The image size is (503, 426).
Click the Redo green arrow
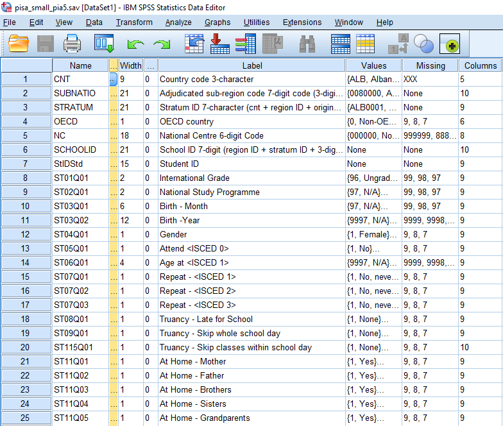coord(162,44)
